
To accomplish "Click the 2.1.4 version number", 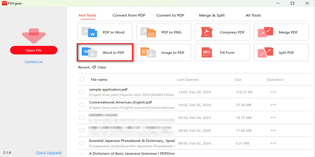I will [7, 153].
